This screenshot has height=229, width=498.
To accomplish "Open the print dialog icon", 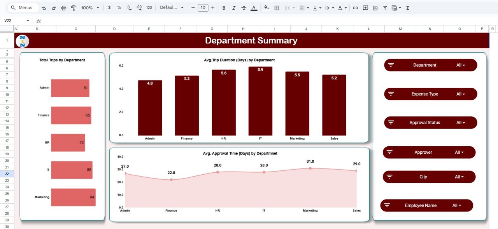I will 64,8.
